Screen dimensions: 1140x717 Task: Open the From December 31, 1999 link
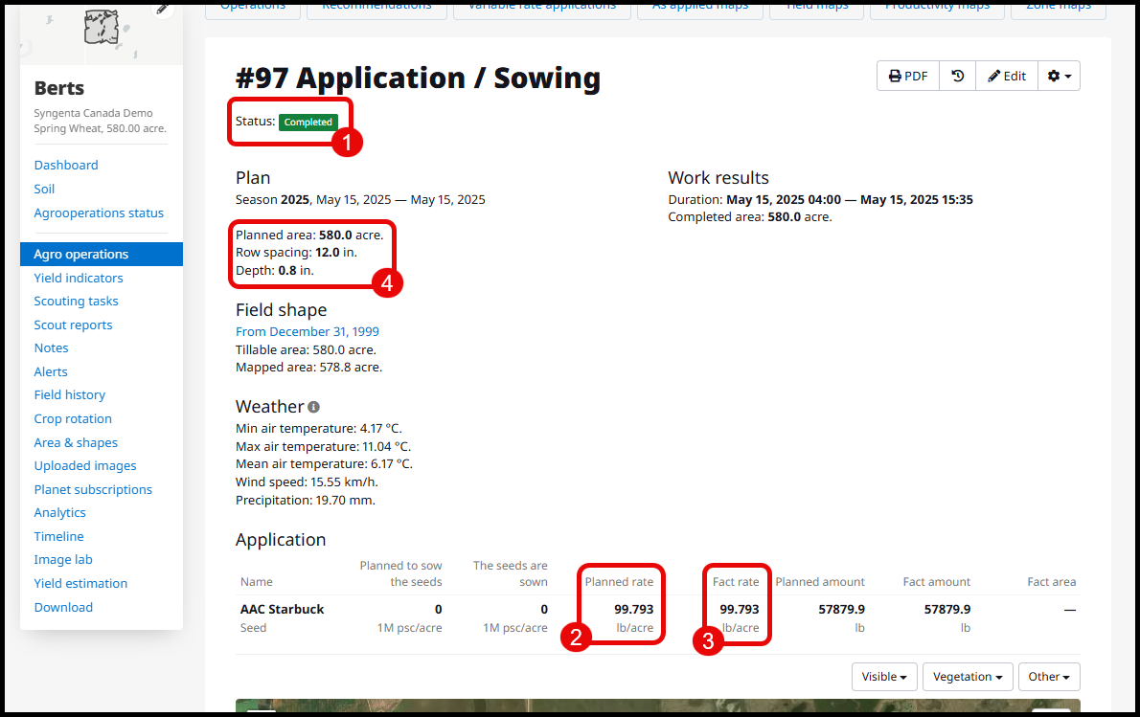307,331
